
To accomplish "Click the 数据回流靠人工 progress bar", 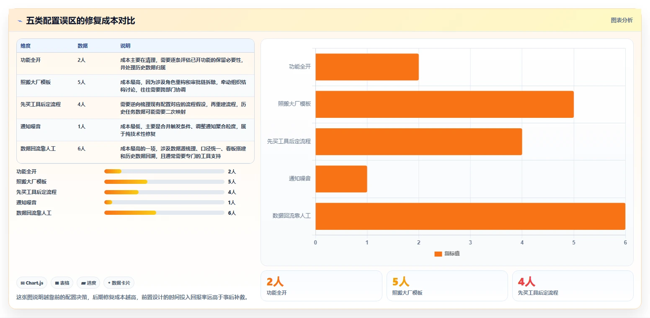I will tap(164, 213).
